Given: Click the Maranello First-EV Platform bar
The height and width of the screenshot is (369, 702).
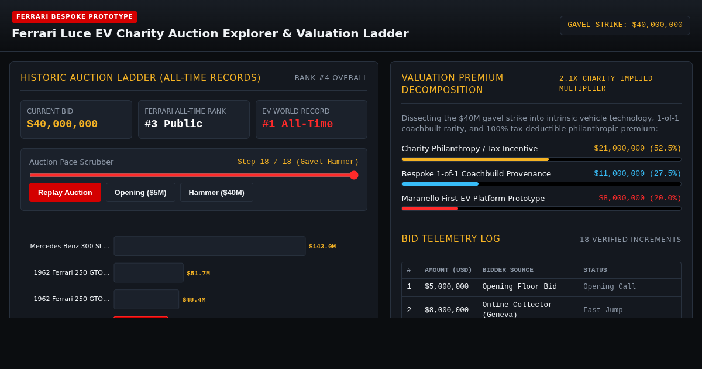Looking at the screenshot, I should coord(541,209).
